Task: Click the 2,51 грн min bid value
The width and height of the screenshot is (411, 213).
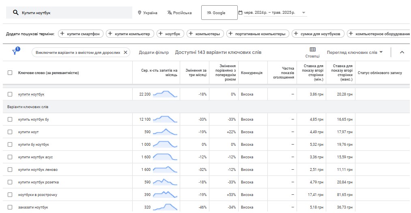Action: click(x=316, y=170)
